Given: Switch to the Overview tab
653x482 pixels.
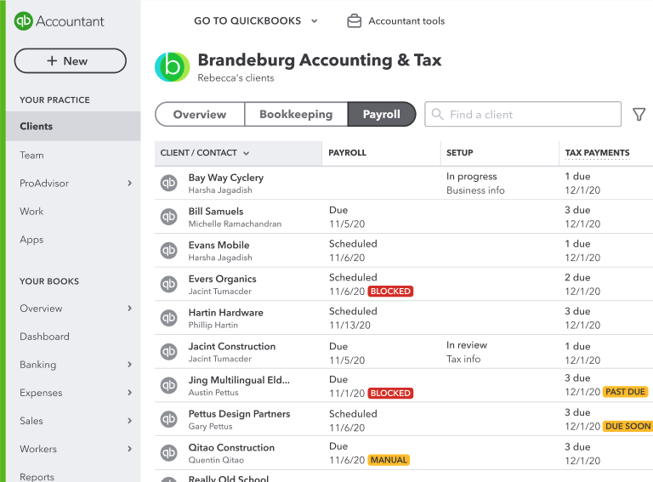Looking at the screenshot, I should click(200, 114).
